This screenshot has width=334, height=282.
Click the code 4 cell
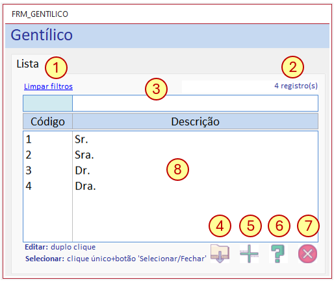coord(29,186)
